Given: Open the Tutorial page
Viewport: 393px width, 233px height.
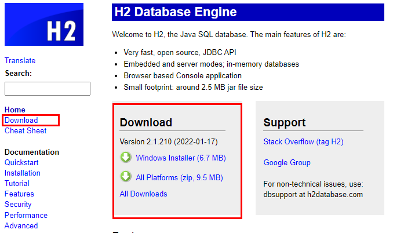Looking at the screenshot, I should (17, 184).
